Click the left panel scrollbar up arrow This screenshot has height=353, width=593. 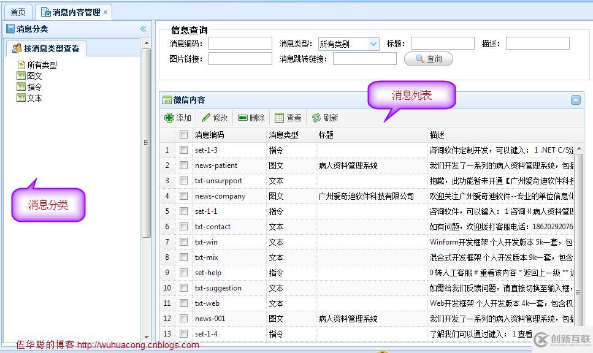(x=147, y=43)
